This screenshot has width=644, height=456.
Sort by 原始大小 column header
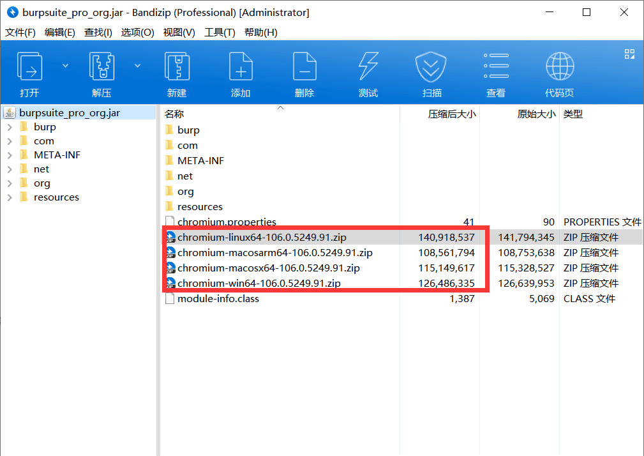click(x=520, y=114)
